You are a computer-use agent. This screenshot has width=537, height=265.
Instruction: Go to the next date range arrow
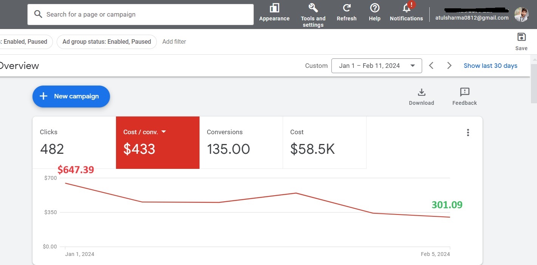click(x=449, y=66)
